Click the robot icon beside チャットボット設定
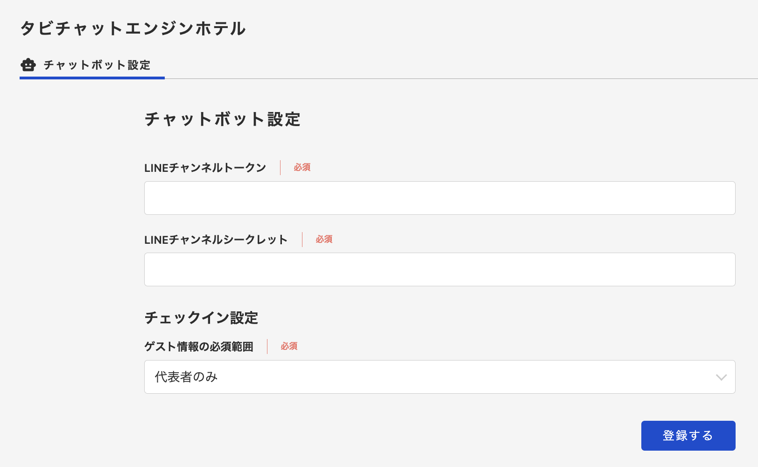 28,65
